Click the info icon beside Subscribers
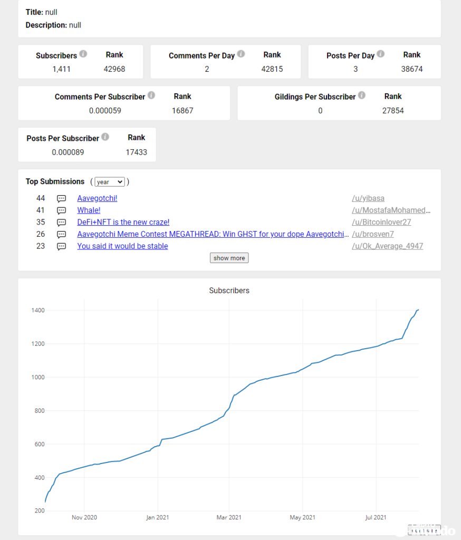This screenshot has width=461, height=540. point(83,54)
